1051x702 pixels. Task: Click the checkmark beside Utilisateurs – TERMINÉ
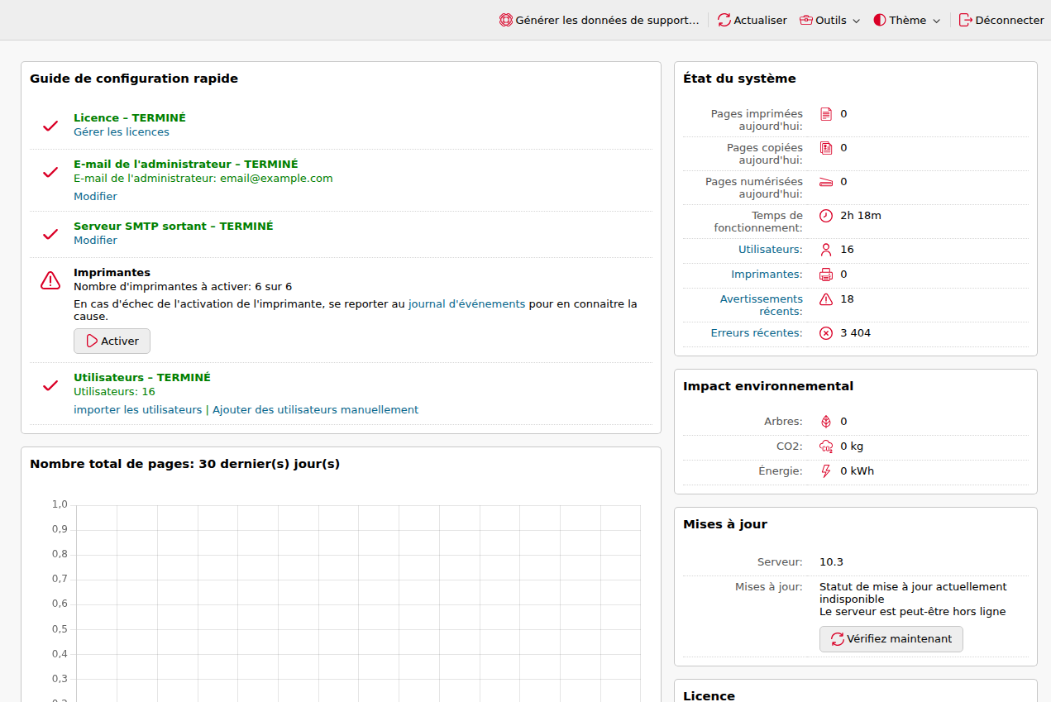pyautogui.click(x=50, y=385)
